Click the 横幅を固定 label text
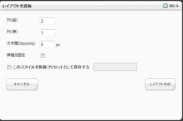Image resolution: width=183 pixels, height=121 pixels. [16, 55]
